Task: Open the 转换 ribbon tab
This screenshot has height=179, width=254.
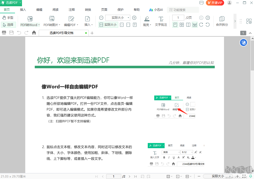Action: (x=88, y=10)
